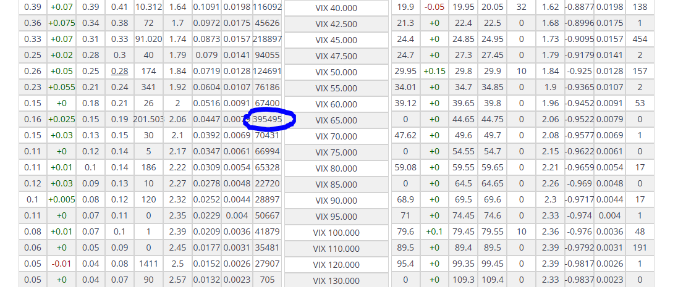Click put last price 59.08
This screenshot has height=287, width=699.
405,167
